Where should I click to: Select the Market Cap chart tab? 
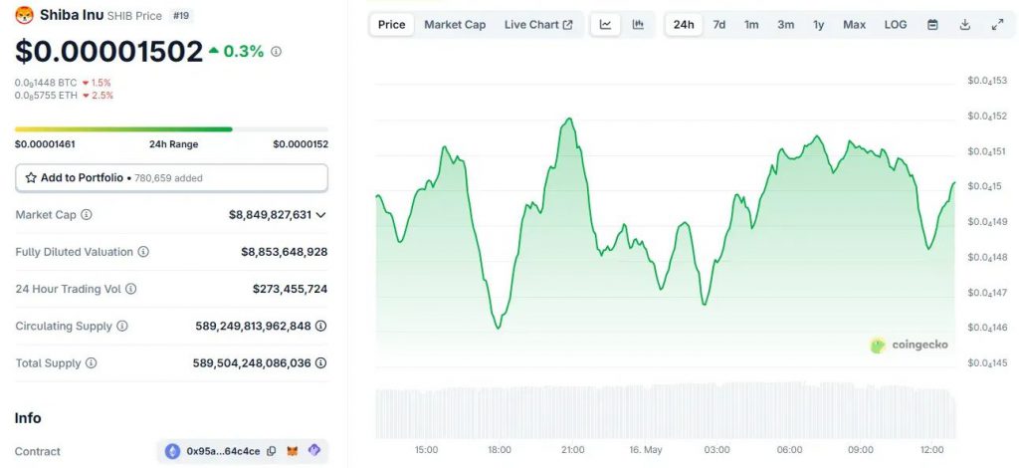[x=455, y=25]
